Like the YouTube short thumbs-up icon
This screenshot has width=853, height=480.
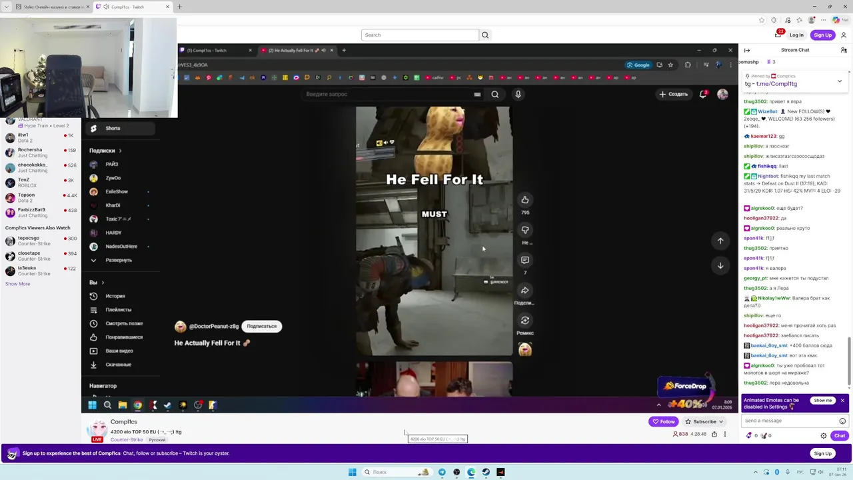point(525,200)
